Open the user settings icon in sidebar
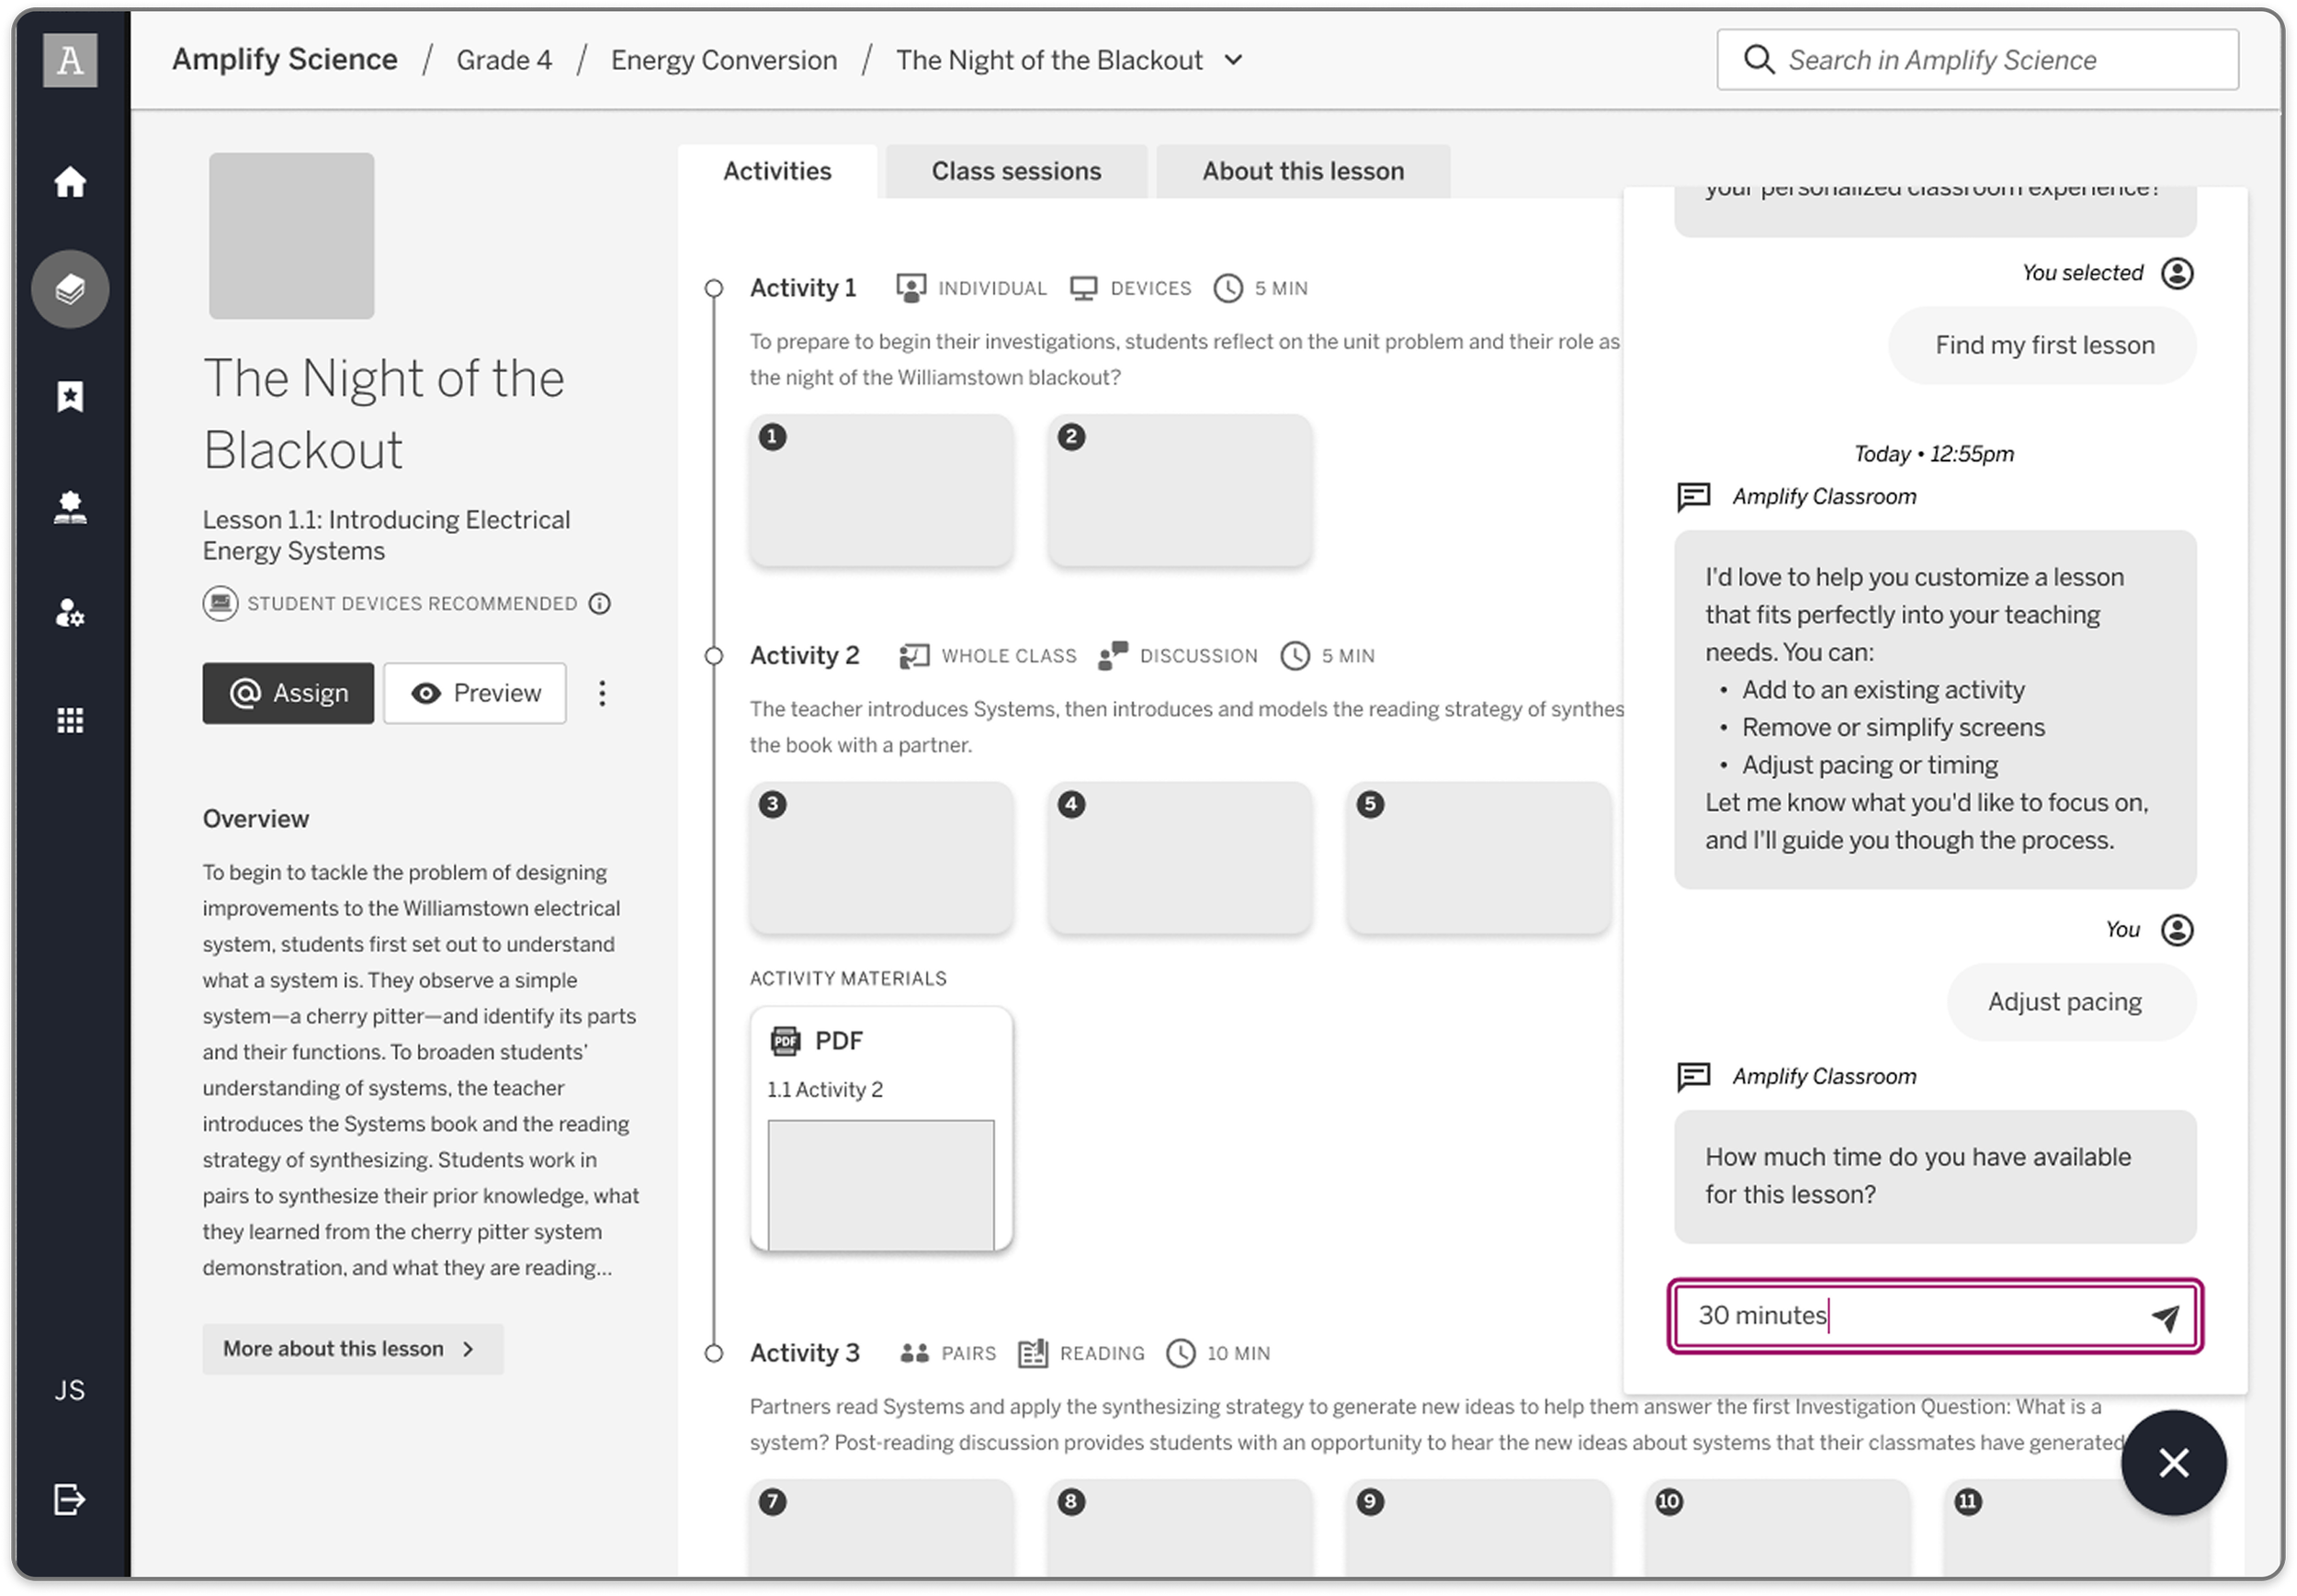This screenshot has width=2297, height=1596. pyautogui.click(x=70, y=613)
